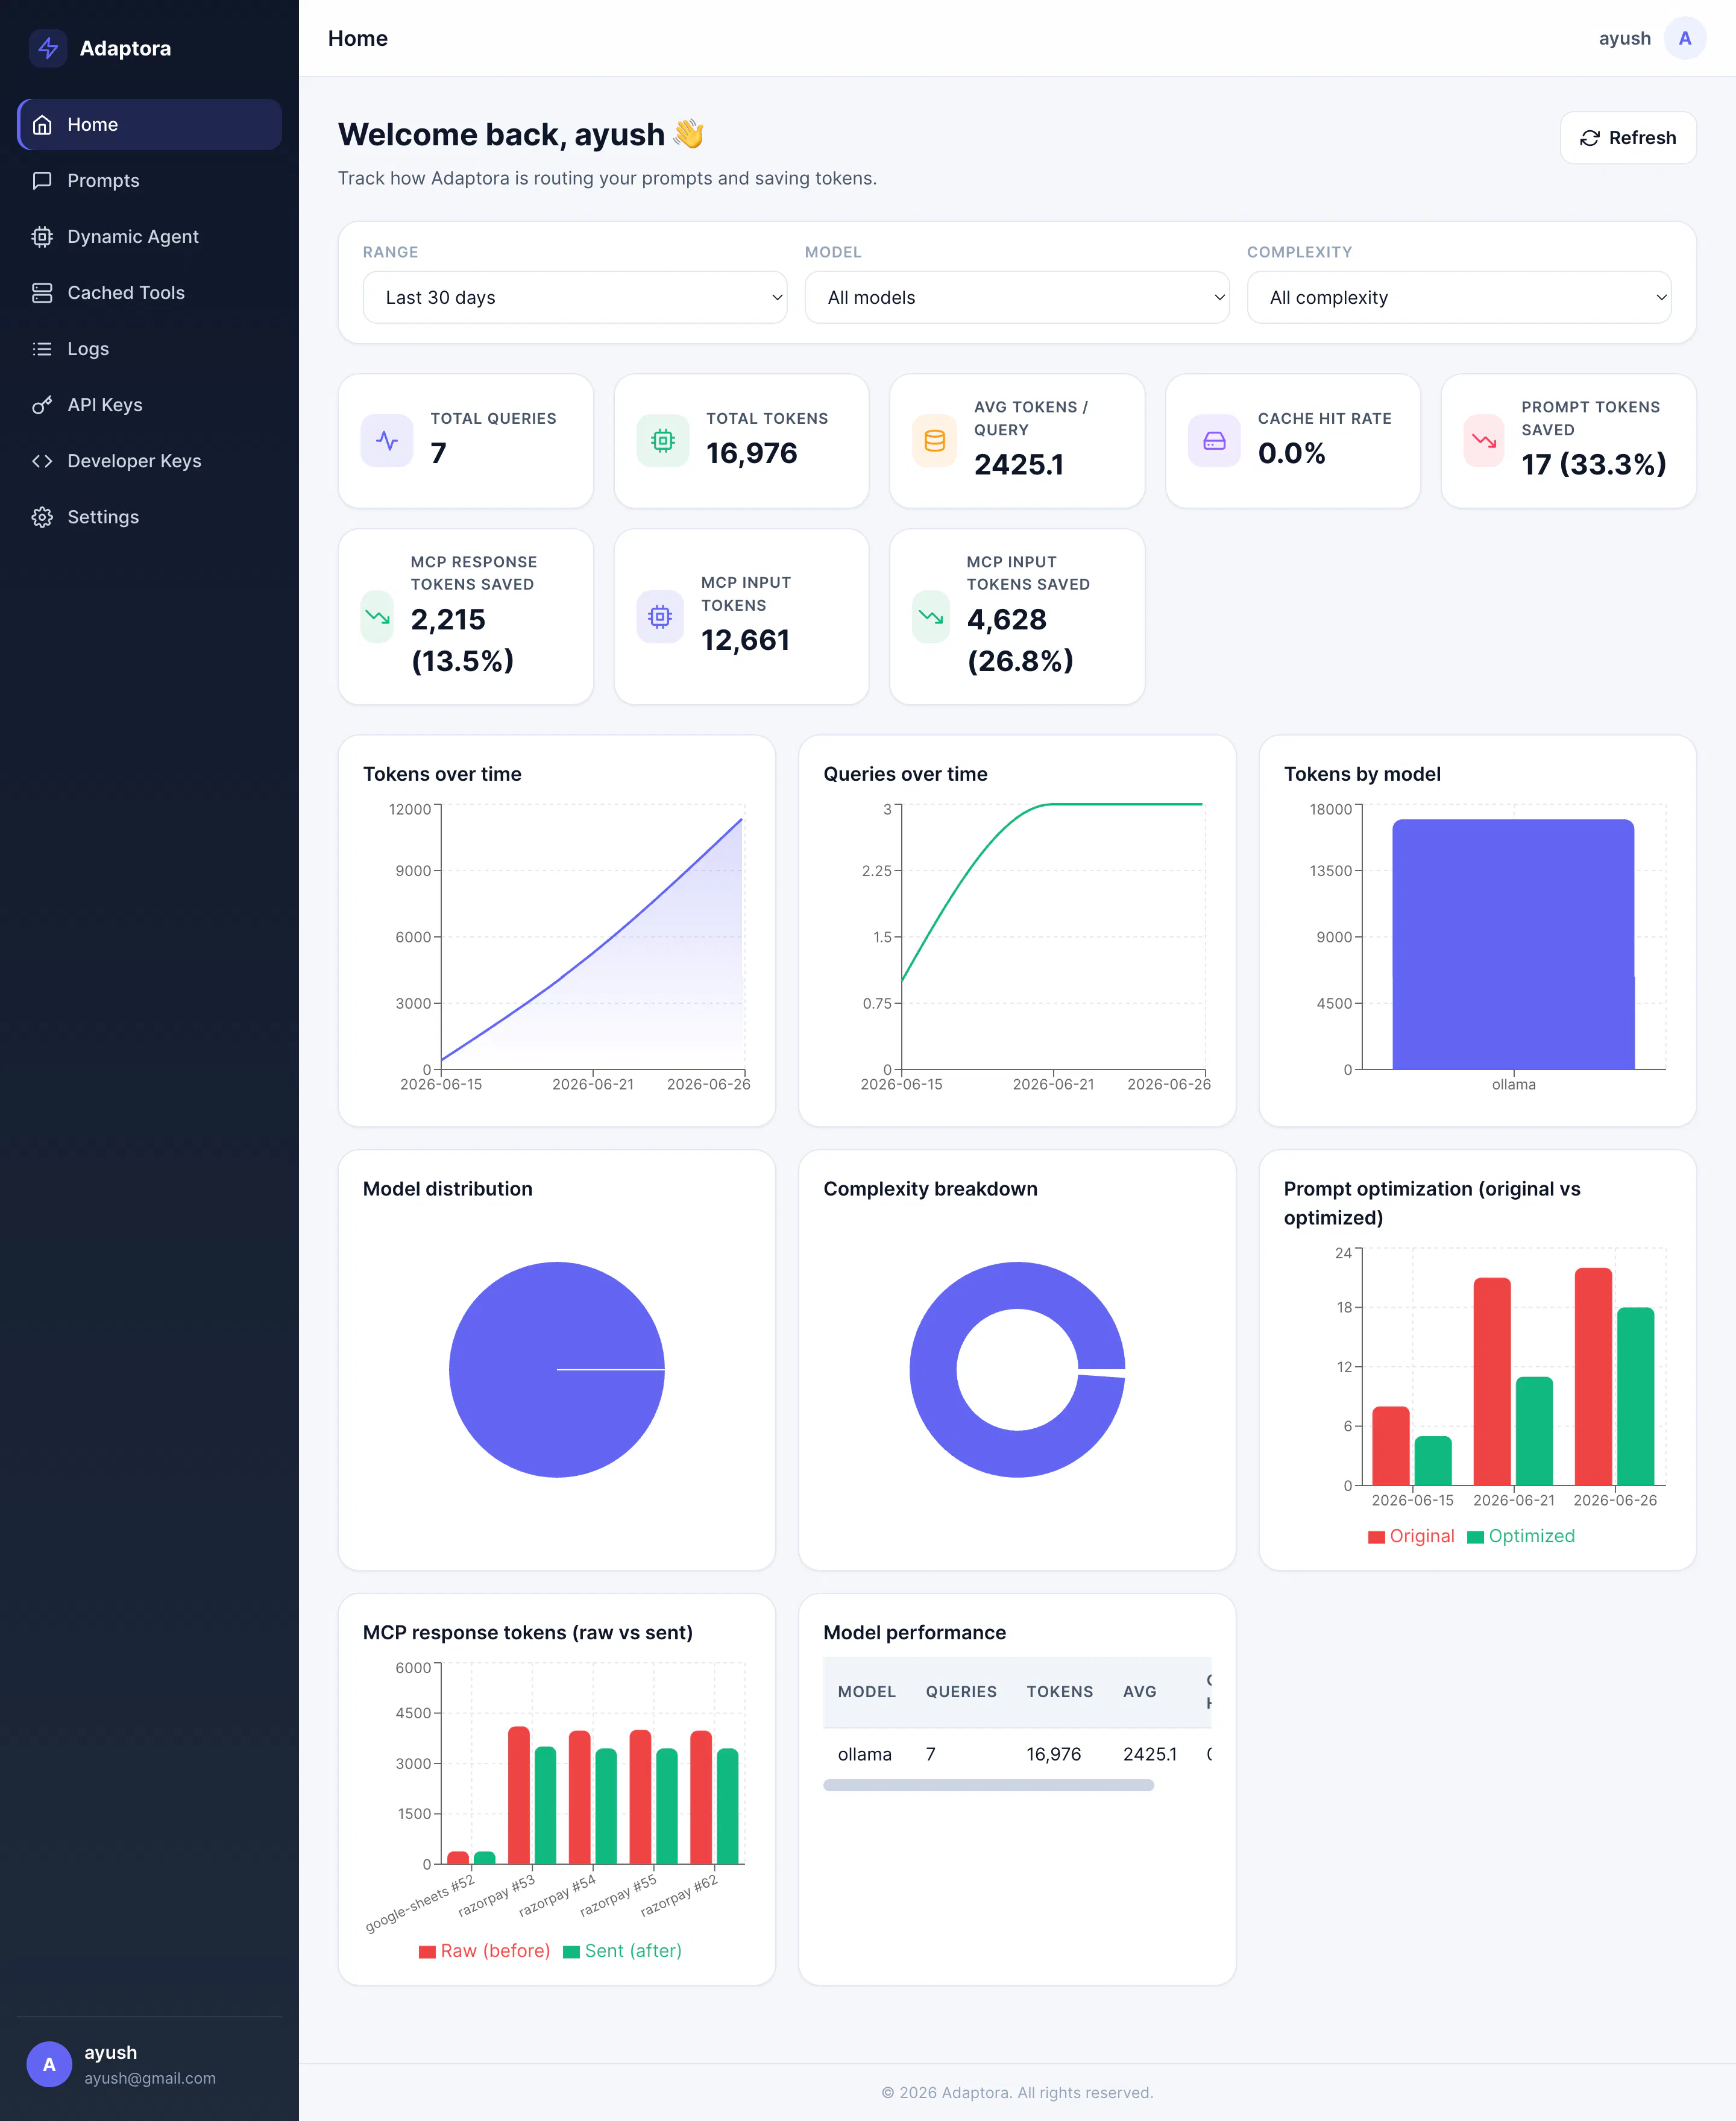Open the All models dropdown

1017,297
